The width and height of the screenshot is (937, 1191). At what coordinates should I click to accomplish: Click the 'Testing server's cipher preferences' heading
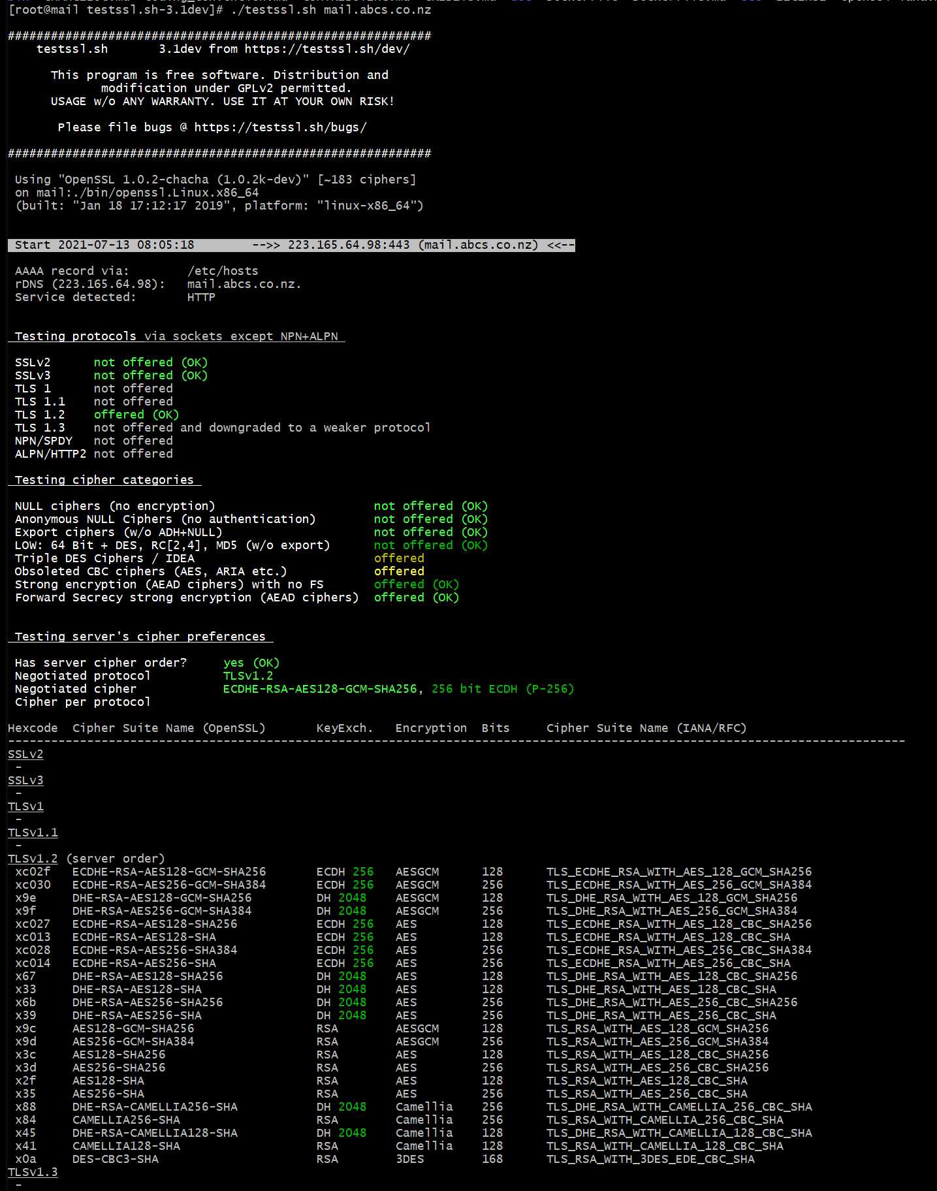click(140, 637)
